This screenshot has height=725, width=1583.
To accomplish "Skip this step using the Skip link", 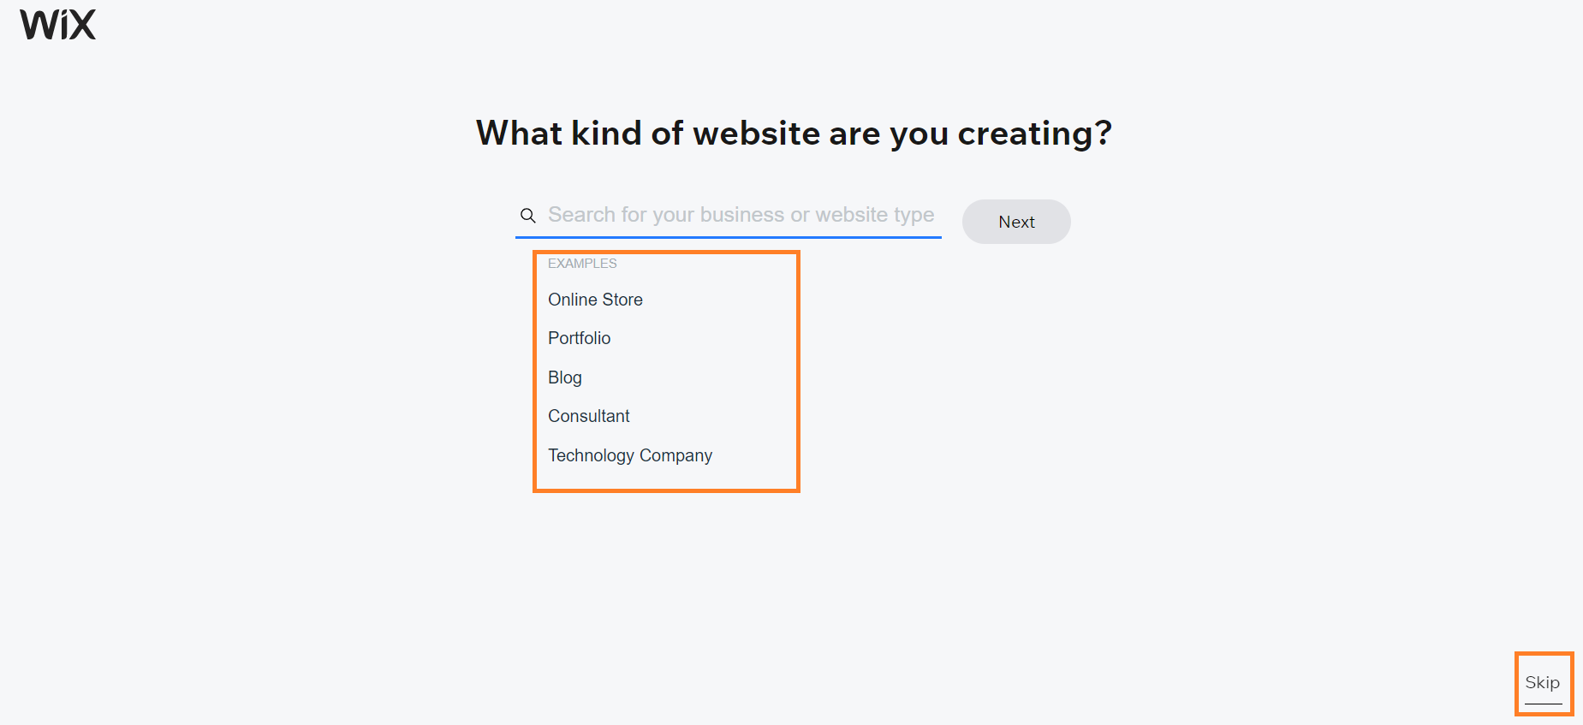I will click(x=1543, y=683).
